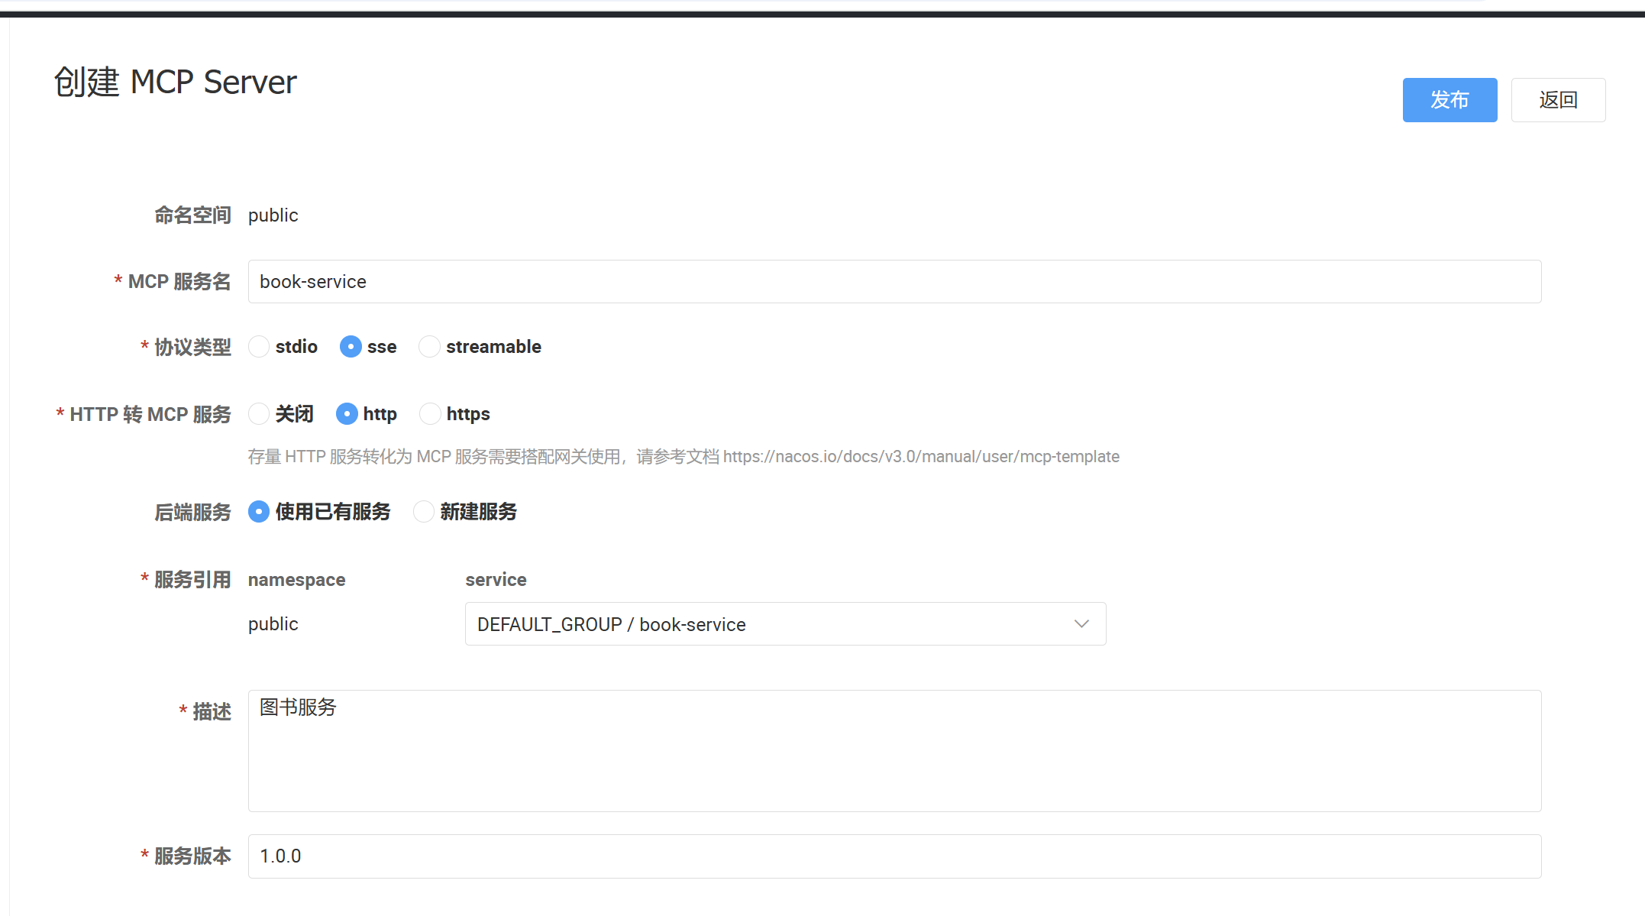Click the 发布 publish button

coord(1449,100)
